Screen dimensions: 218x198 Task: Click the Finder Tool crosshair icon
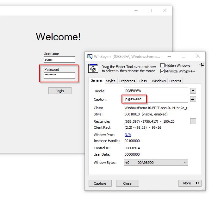coord(93,68)
